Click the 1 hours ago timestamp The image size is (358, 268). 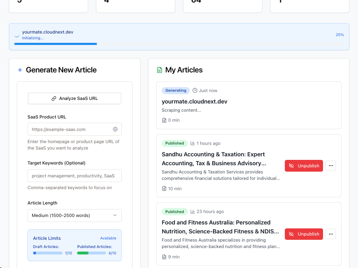[208, 143]
